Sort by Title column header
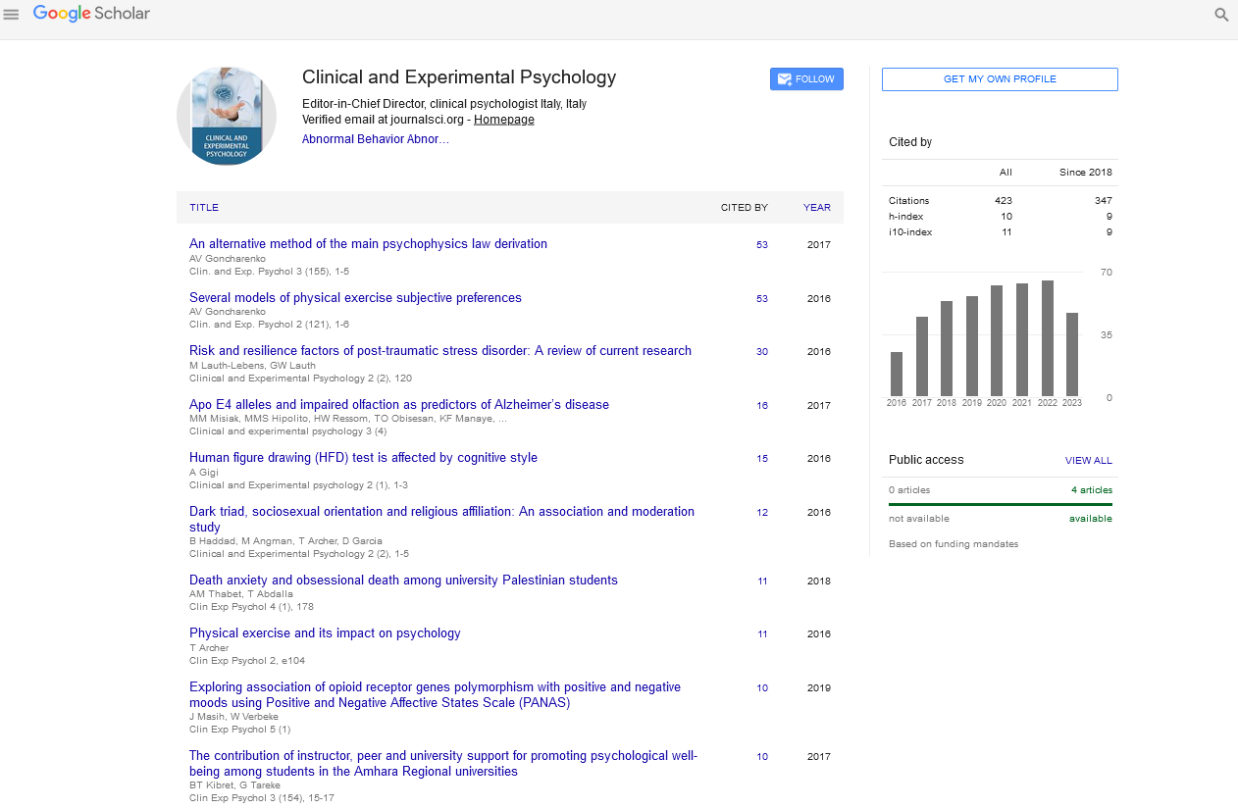This screenshot has width=1238, height=809. pyautogui.click(x=204, y=208)
